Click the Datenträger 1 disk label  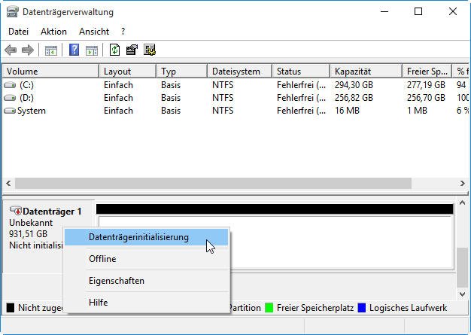coord(52,212)
